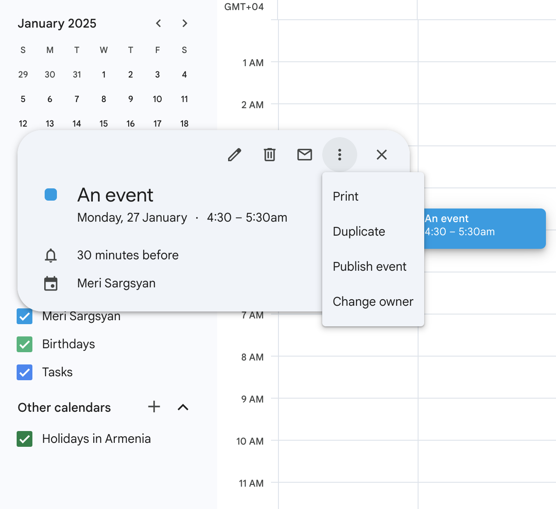Click the pencil edit event icon
This screenshot has width=556, height=509.
click(x=235, y=155)
